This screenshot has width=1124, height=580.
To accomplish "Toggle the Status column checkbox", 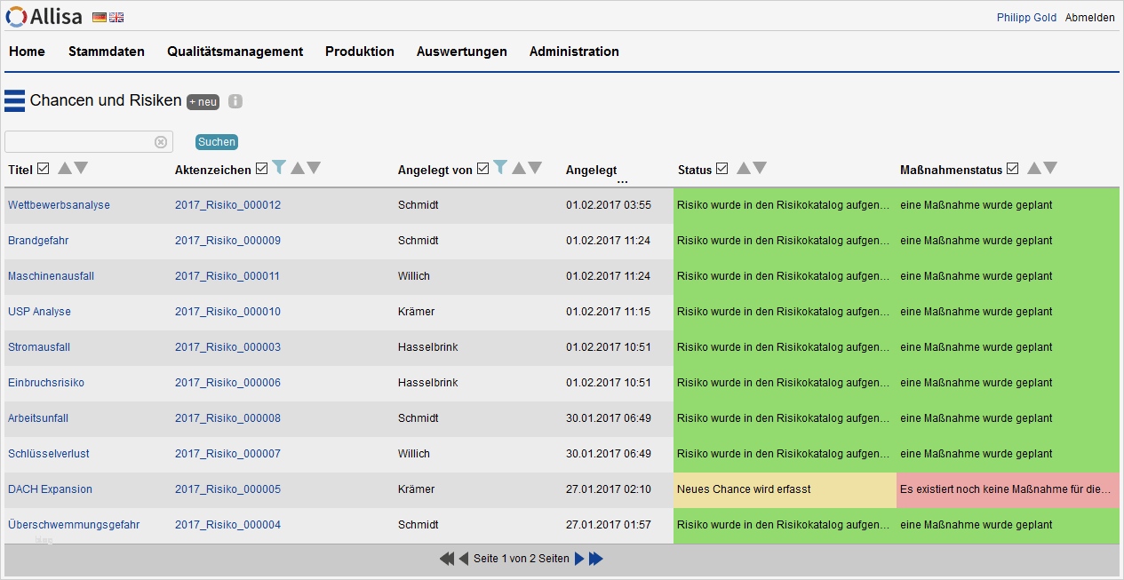I will [x=722, y=169].
